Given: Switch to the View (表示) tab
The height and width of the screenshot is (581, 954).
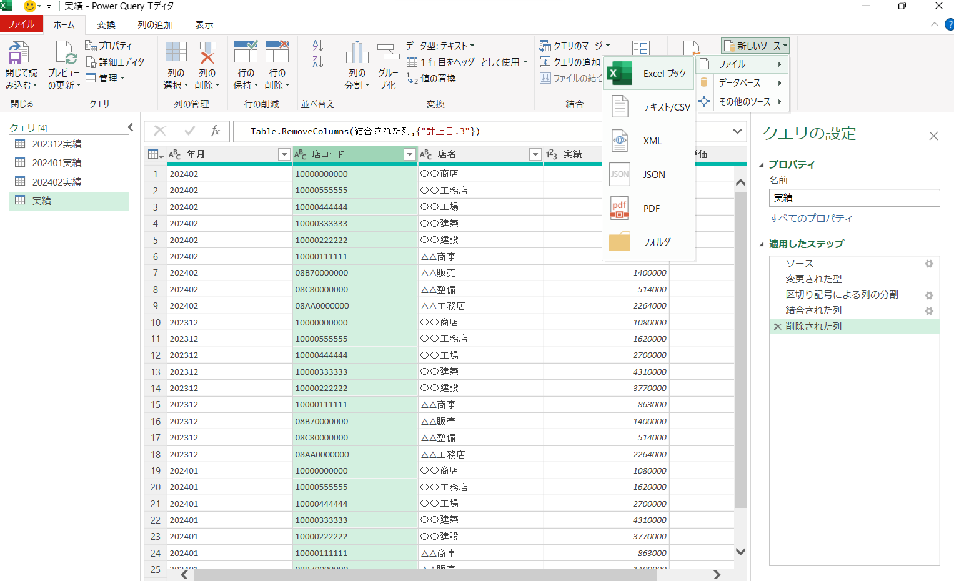Looking at the screenshot, I should 204,24.
